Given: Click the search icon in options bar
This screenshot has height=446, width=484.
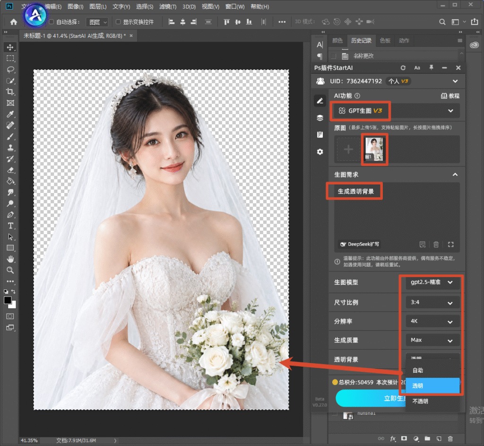Looking at the screenshot, I should click(x=442, y=22).
